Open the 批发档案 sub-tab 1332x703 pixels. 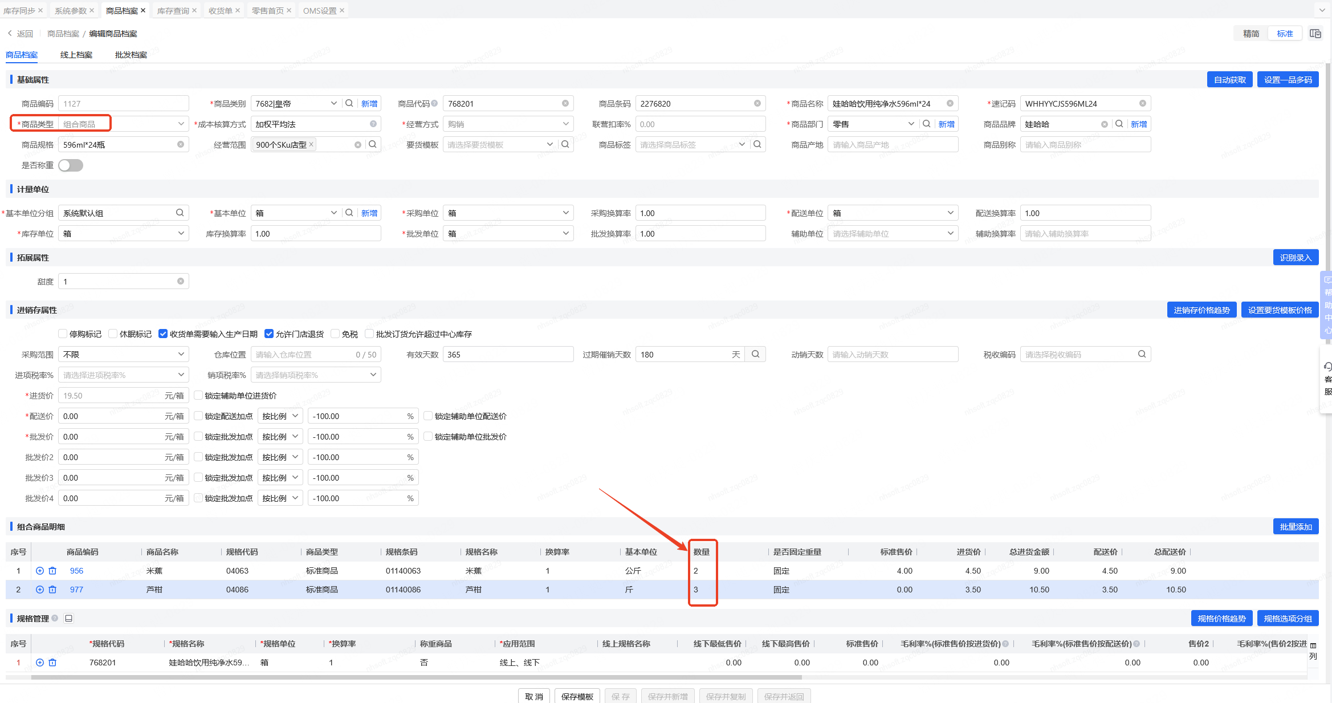pyautogui.click(x=131, y=55)
